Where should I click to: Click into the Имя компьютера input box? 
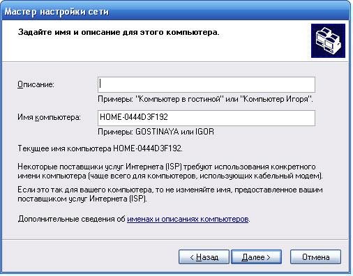206,118
